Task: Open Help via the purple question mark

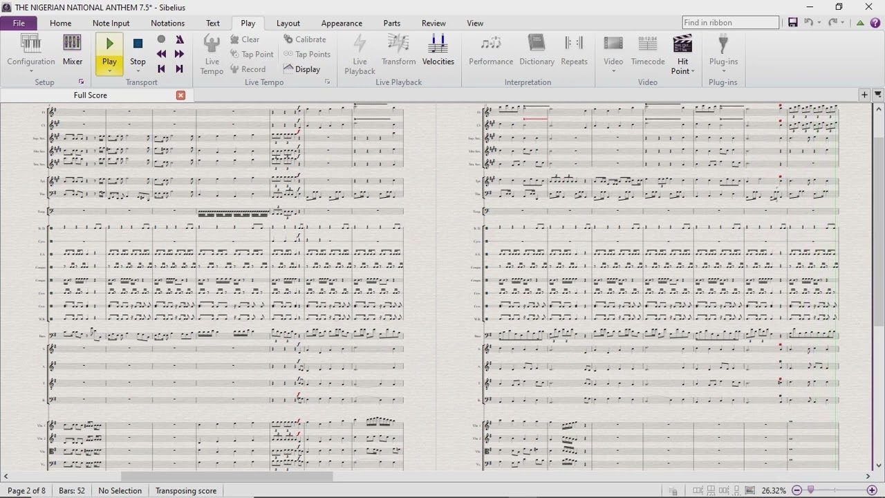Action: tap(875, 23)
